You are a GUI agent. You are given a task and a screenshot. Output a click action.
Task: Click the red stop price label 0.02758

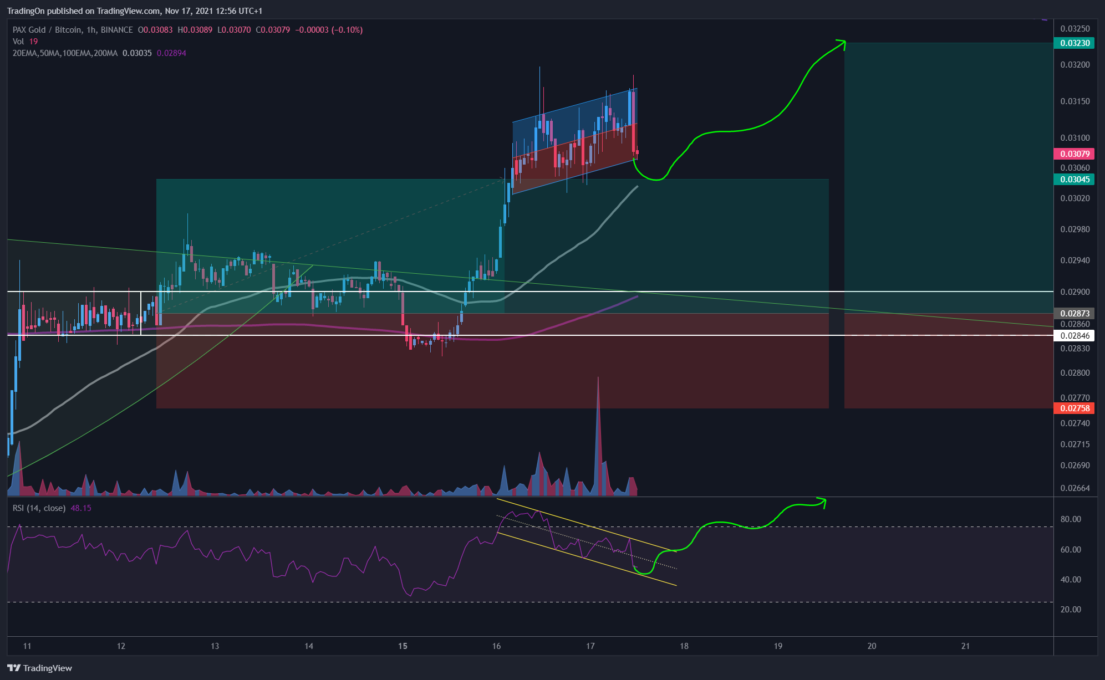[x=1075, y=408]
